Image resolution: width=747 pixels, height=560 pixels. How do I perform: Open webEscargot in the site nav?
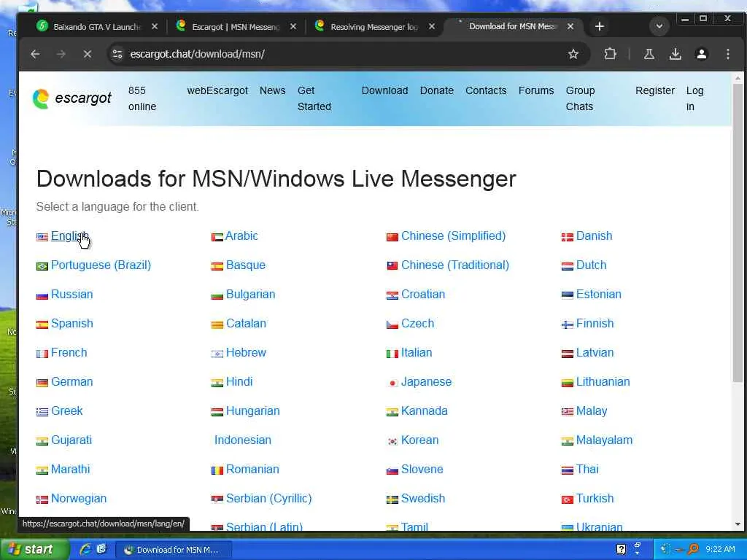217,90
